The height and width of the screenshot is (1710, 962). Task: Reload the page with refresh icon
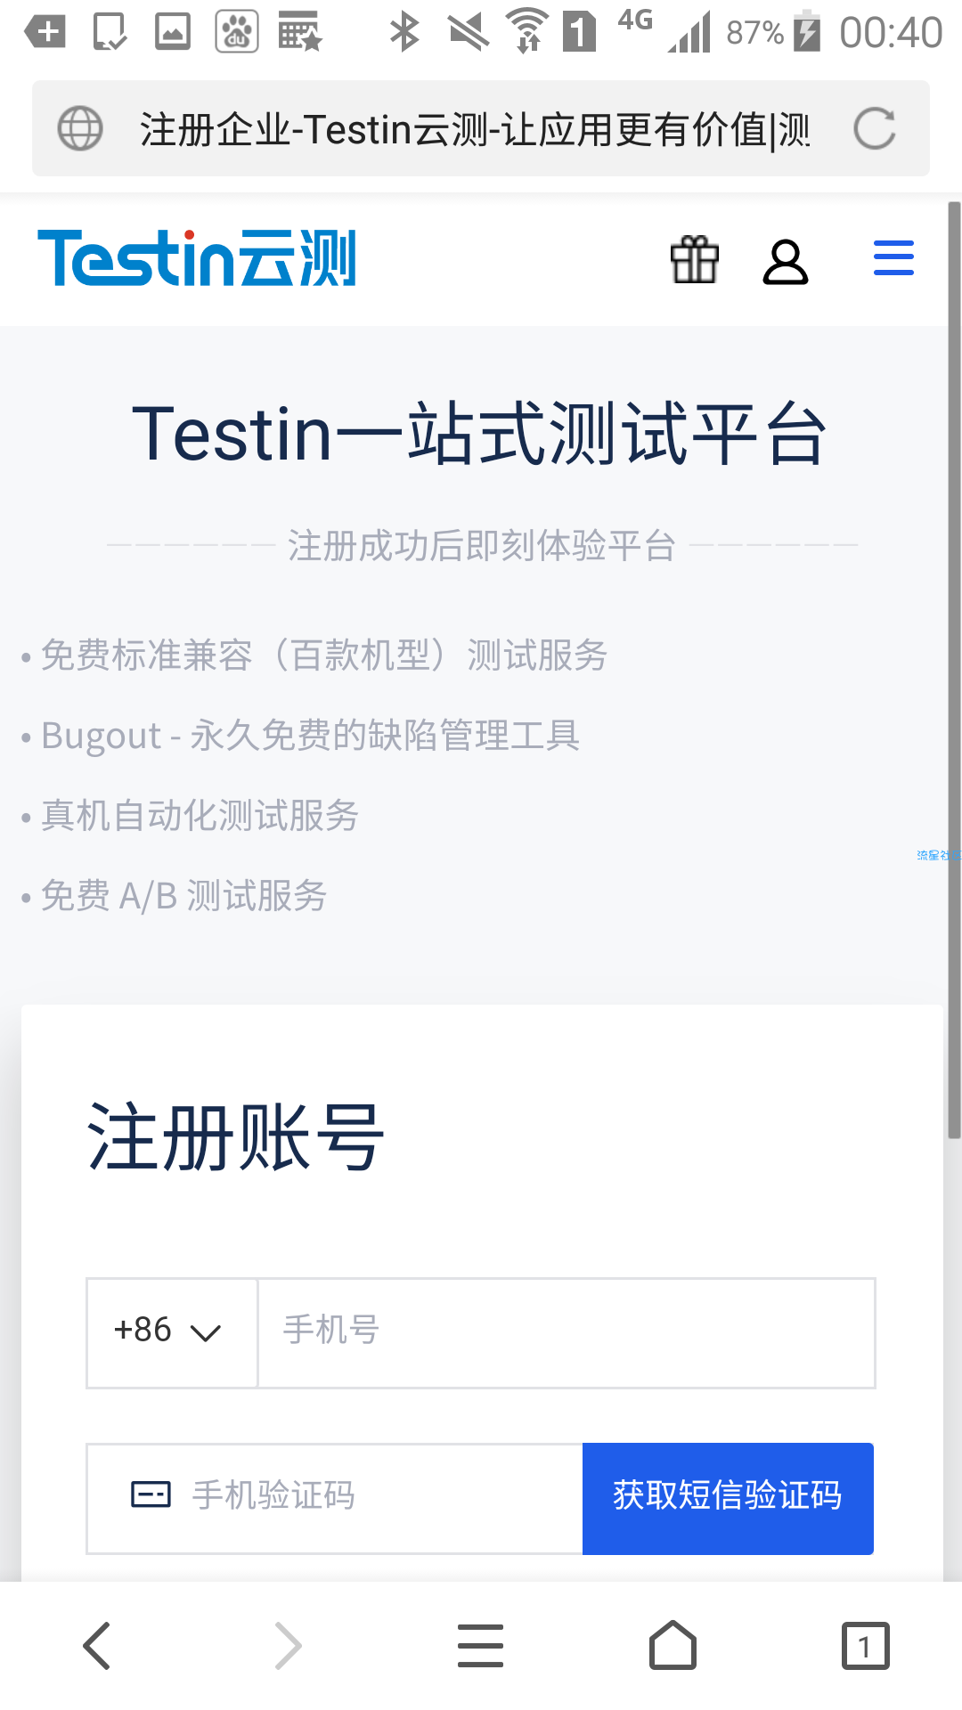click(874, 128)
